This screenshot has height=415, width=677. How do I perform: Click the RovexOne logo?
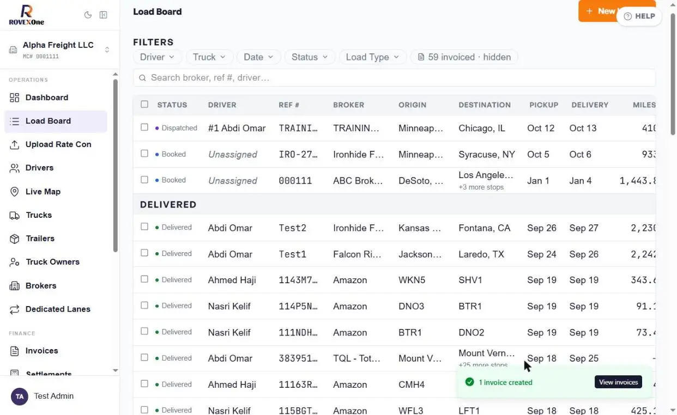26,15
